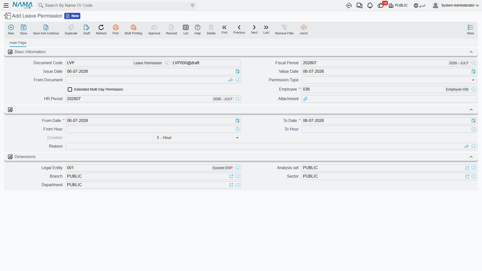Viewport: 482px width, 271px height.
Task: Open Issue Date calendar picker
Action: (237, 72)
